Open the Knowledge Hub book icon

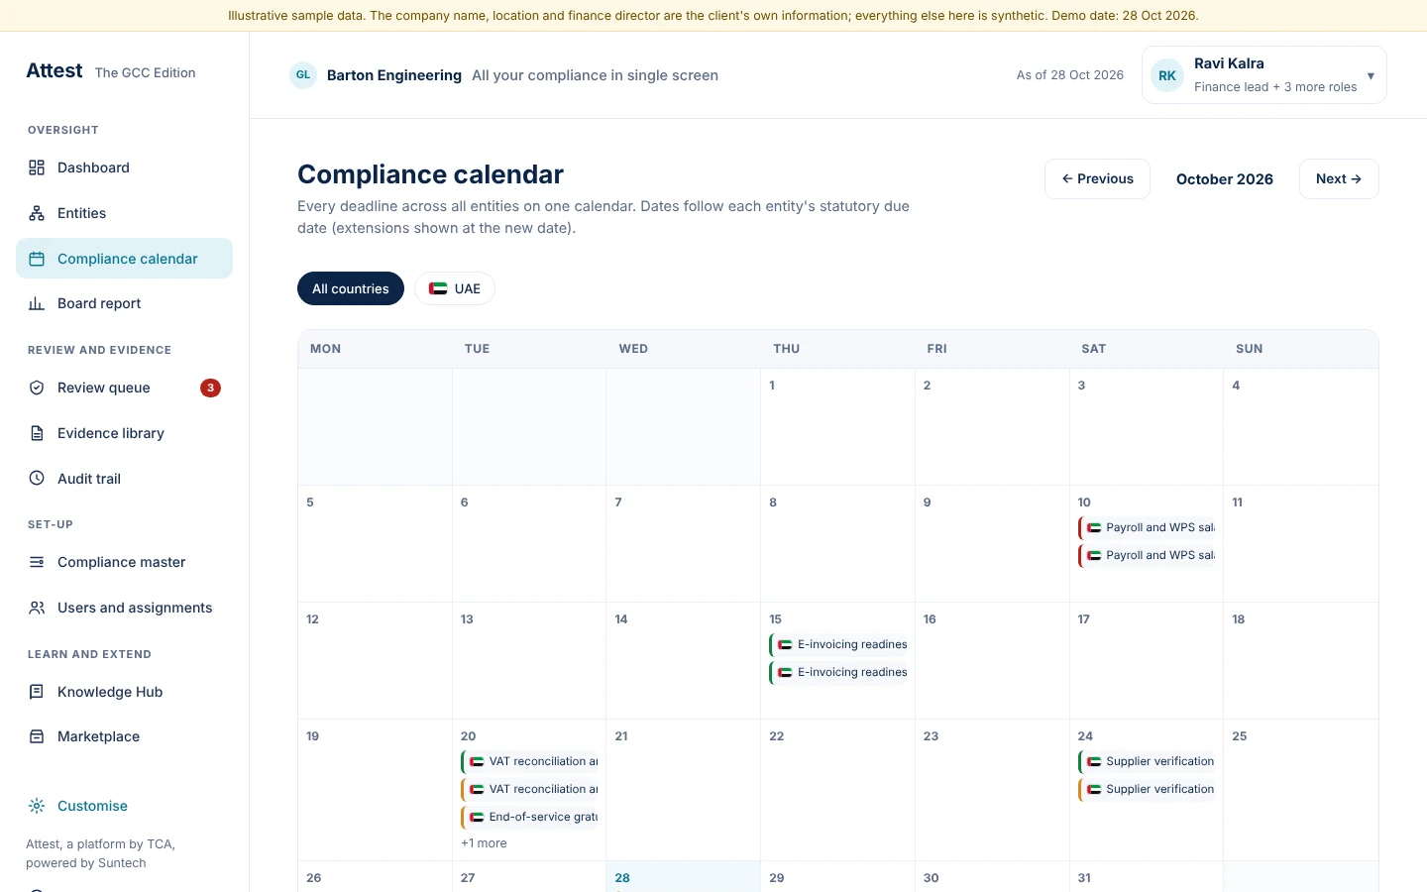point(37,692)
